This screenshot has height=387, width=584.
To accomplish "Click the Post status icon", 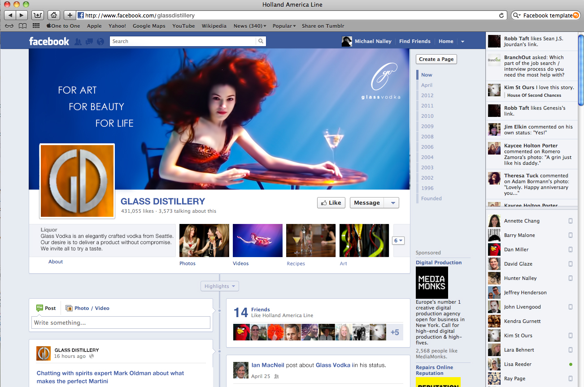I will [x=39, y=308].
